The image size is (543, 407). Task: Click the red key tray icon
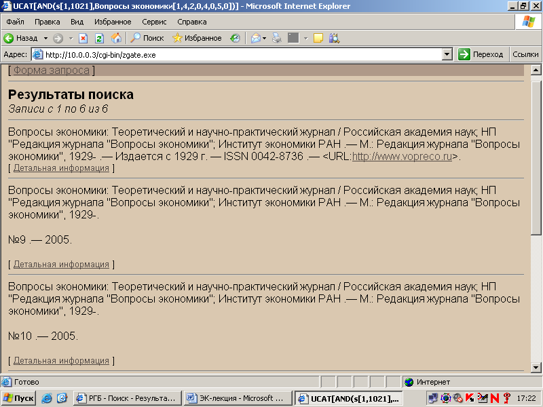tap(506, 398)
